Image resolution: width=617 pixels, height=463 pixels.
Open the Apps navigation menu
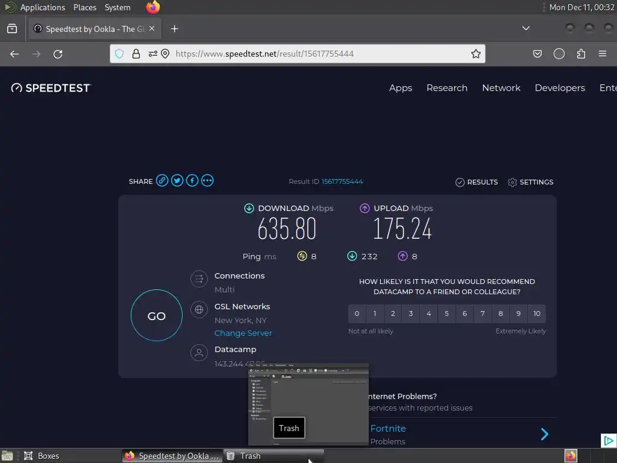click(x=401, y=88)
